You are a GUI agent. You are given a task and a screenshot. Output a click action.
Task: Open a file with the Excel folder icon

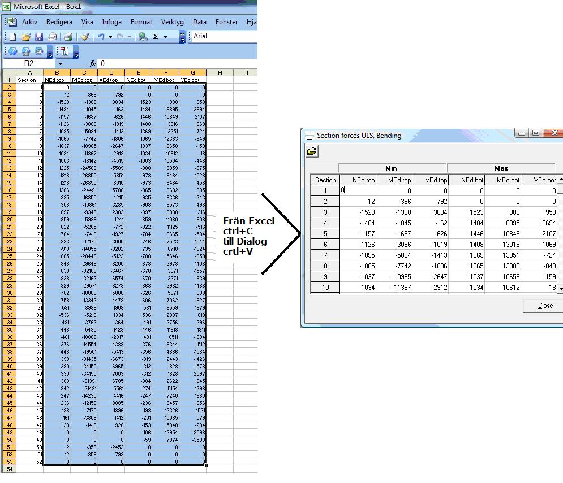pos(26,37)
